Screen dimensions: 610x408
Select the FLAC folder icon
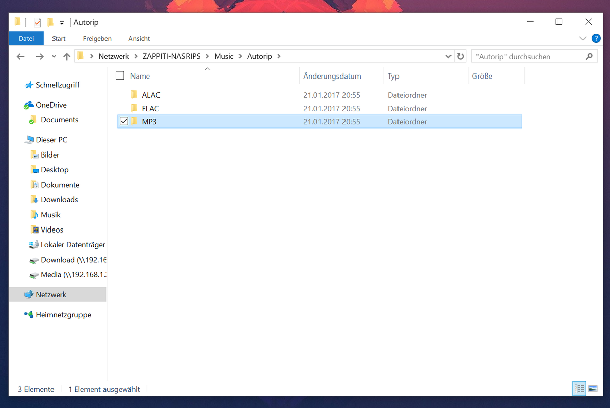pyautogui.click(x=134, y=108)
